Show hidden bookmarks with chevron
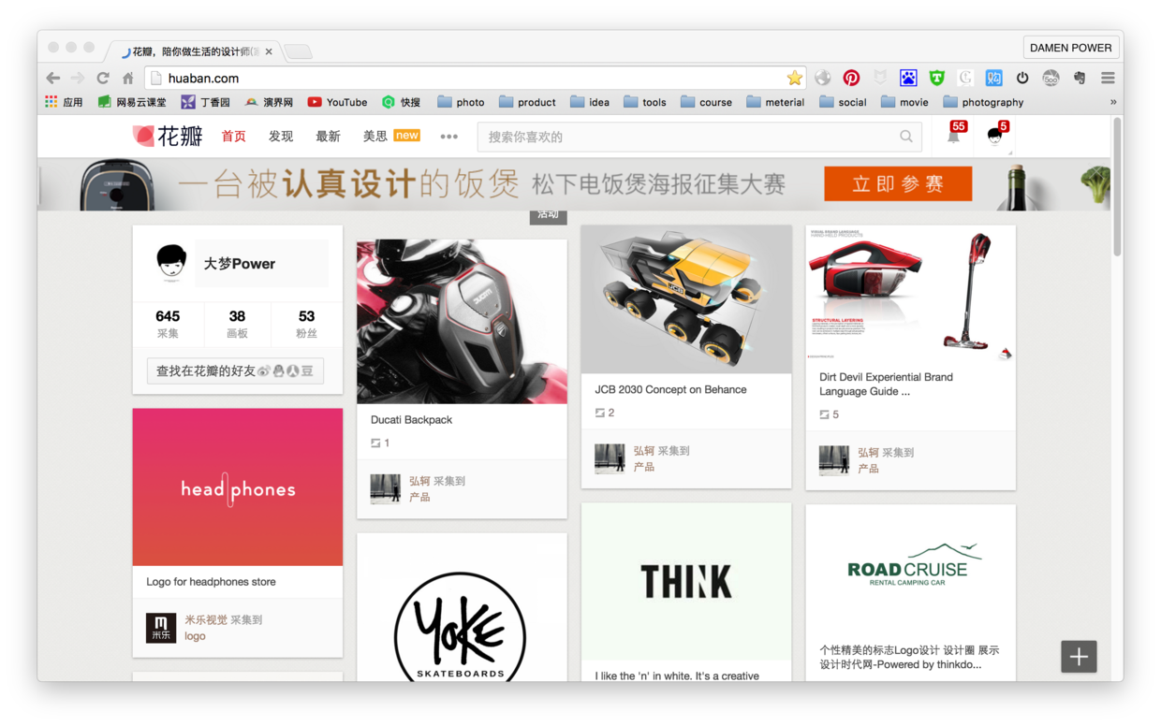 pos(1113,102)
